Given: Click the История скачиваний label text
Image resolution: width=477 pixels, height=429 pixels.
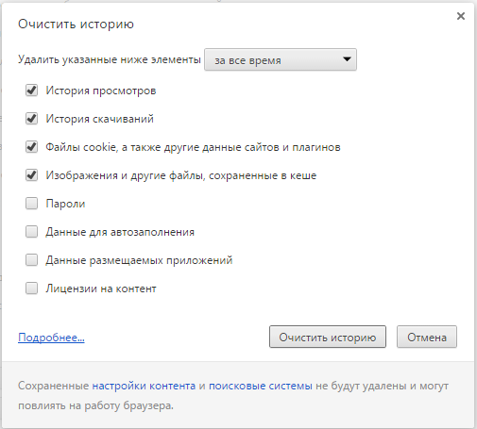Looking at the screenshot, I should tap(99, 119).
